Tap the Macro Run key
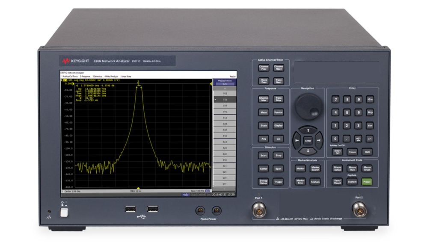 click(353, 168)
